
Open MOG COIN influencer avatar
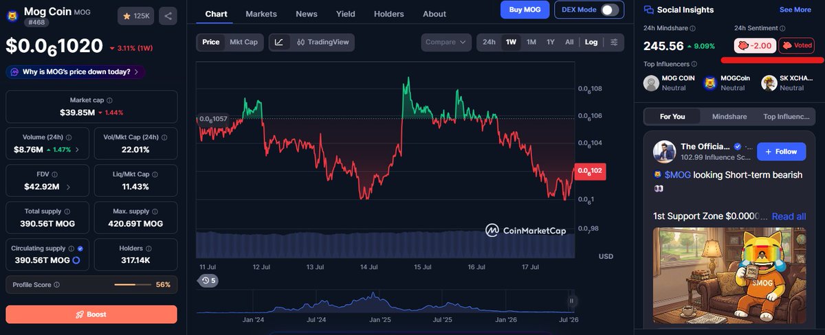(x=651, y=83)
